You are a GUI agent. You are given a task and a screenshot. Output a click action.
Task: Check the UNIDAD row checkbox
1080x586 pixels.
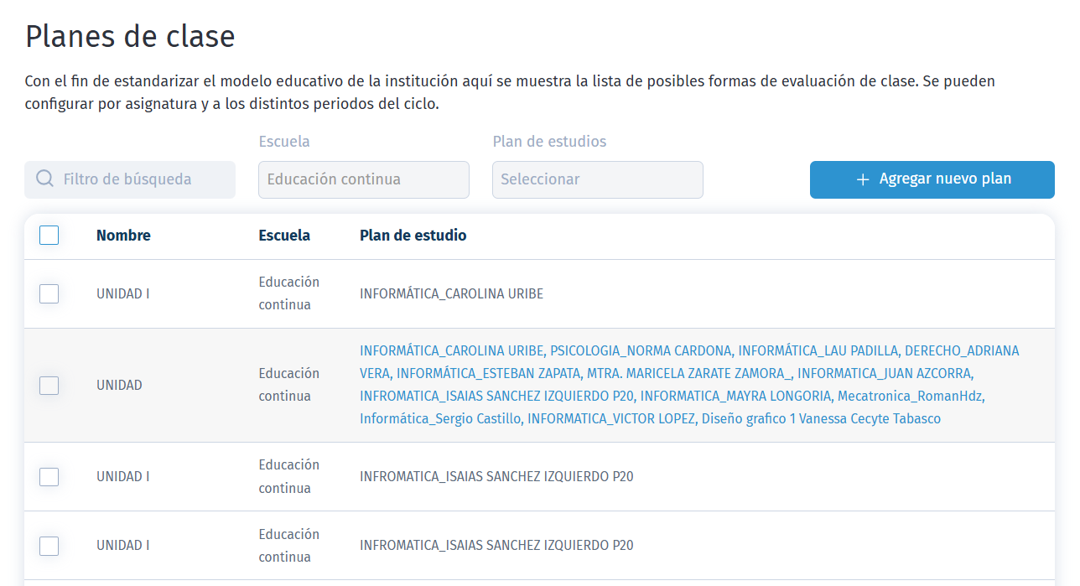pos(49,386)
